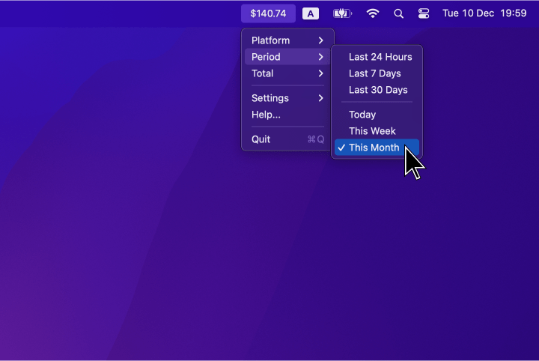Click the date and time clock
The image size is (539, 361).
(484, 13)
